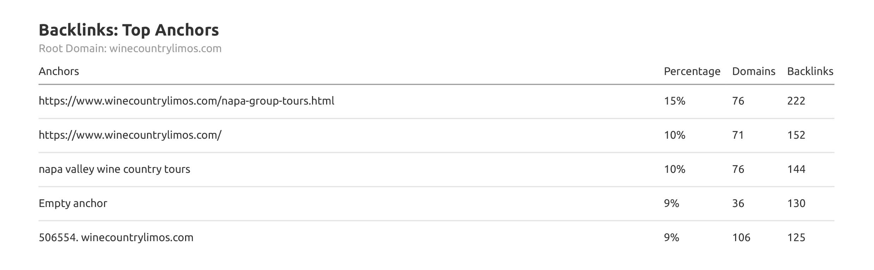The height and width of the screenshot is (270, 874).
Task: Select the 15% percentage cell
Action: pos(674,101)
